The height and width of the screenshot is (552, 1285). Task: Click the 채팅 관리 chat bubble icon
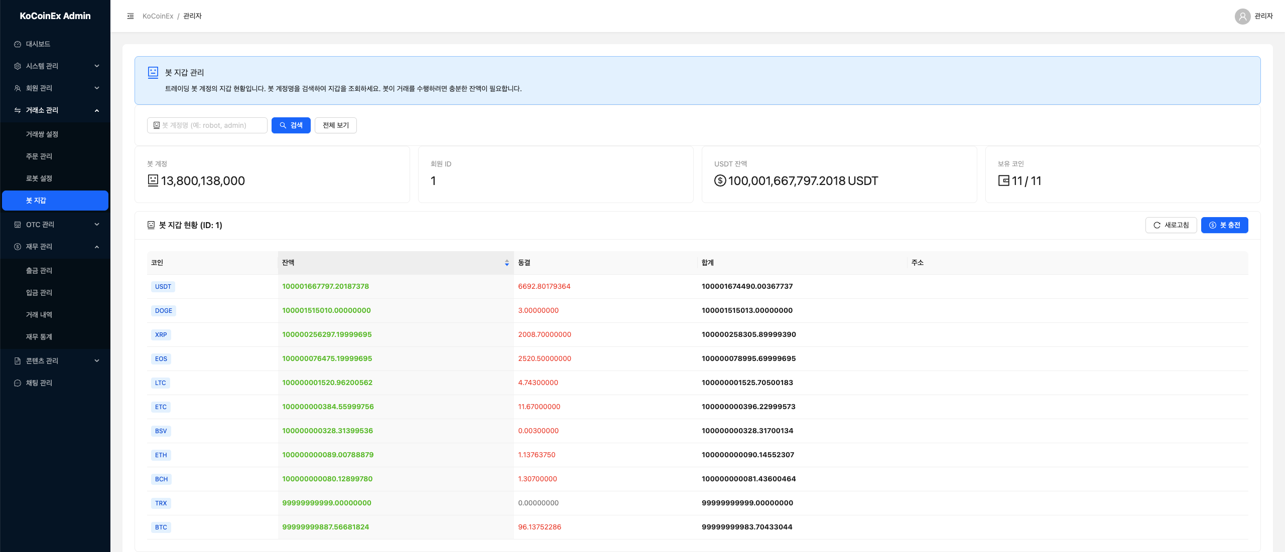tap(18, 383)
